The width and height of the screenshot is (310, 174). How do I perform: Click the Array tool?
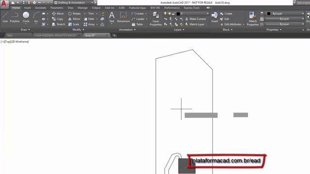[89, 24]
